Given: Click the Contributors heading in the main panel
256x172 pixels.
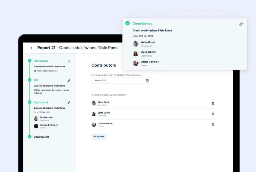Looking at the screenshot, I should coord(104,65).
